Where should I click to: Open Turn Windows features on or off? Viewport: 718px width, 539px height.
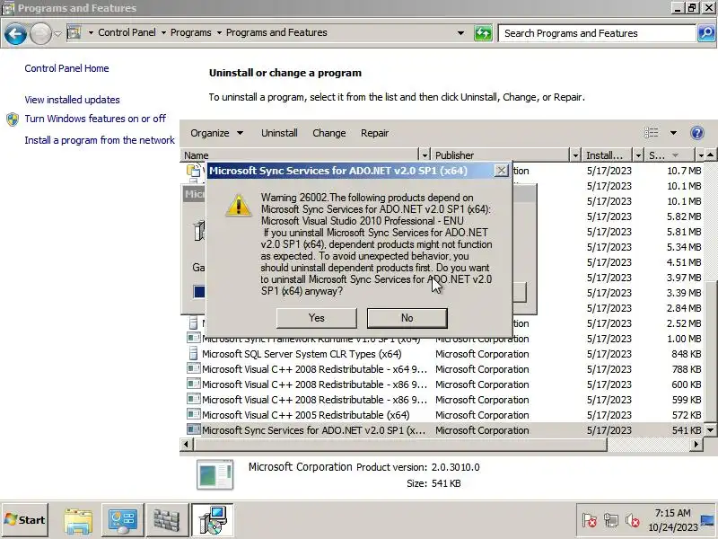(x=95, y=119)
